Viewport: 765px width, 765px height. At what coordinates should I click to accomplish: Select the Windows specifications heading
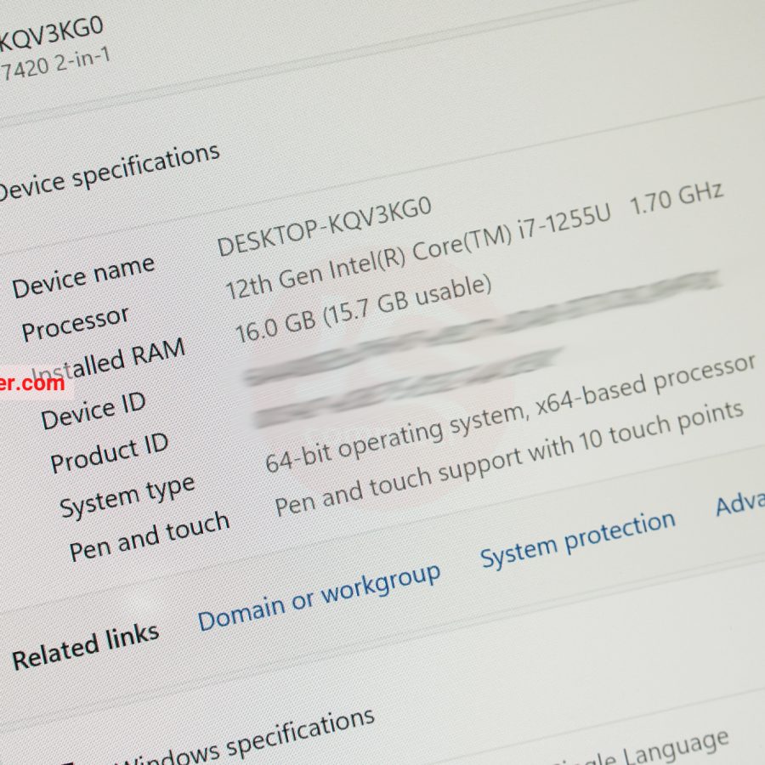point(246,737)
